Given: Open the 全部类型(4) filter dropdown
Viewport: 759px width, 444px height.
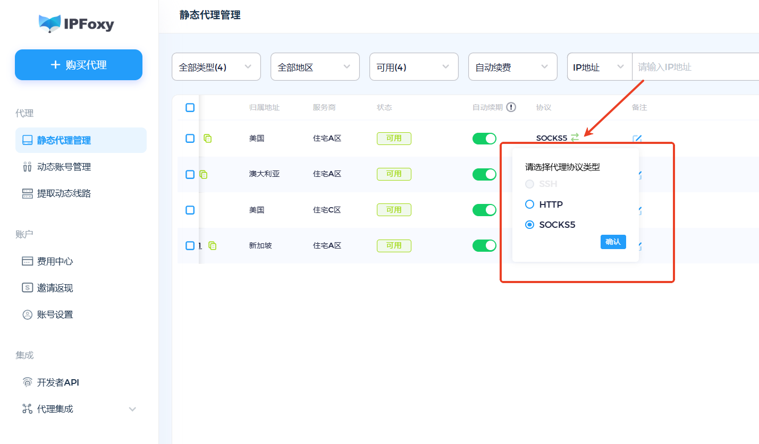Looking at the screenshot, I should click(216, 67).
